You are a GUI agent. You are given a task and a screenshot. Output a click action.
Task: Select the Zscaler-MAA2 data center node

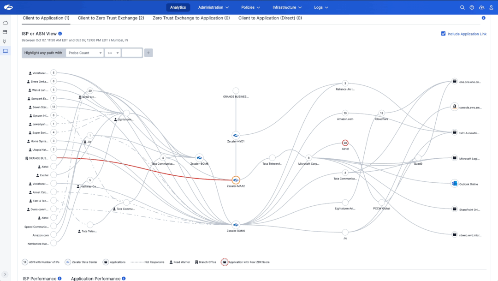point(235,180)
